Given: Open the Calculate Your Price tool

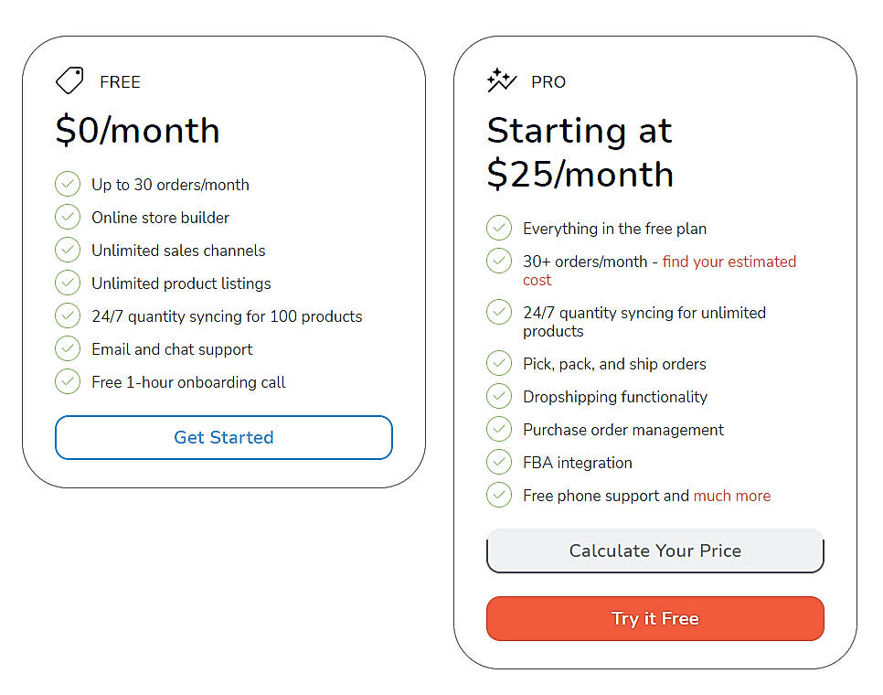Looking at the screenshot, I should click(x=654, y=551).
